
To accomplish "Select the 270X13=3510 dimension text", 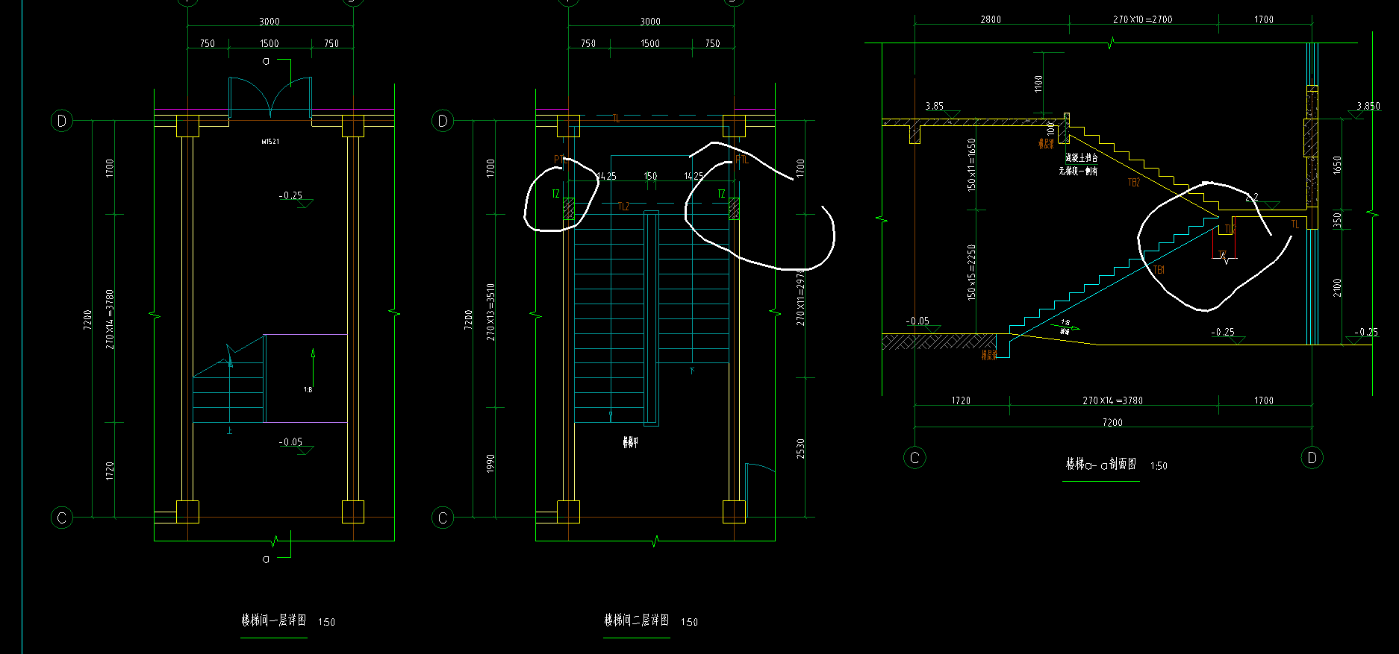I will pyautogui.click(x=490, y=312).
